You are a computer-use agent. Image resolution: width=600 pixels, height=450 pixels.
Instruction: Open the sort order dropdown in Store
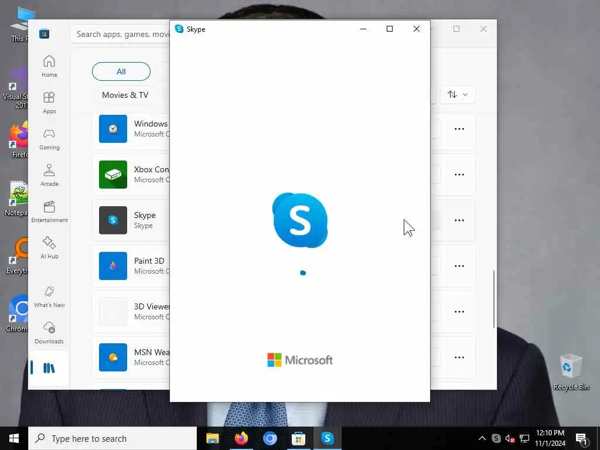[x=458, y=94]
